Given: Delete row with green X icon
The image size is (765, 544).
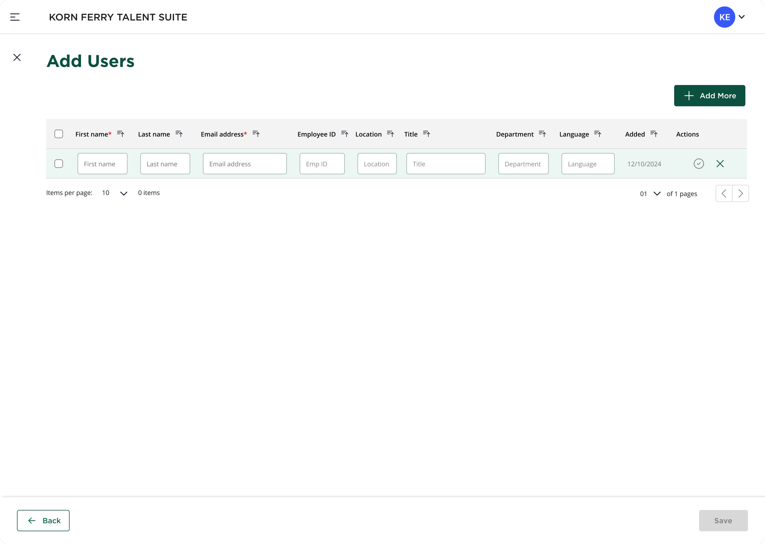Looking at the screenshot, I should tap(720, 164).
